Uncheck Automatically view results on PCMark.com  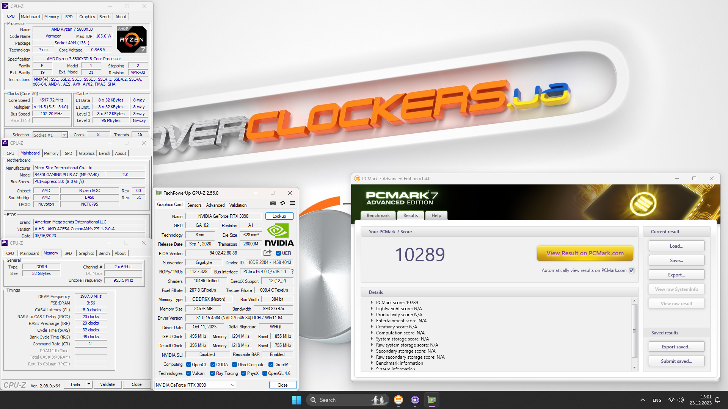(x=631, y=270)
